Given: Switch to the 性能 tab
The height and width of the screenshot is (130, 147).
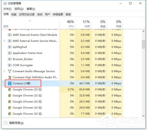Looking at the screenshot, I should pyautogui.click(x=14, y=14).
